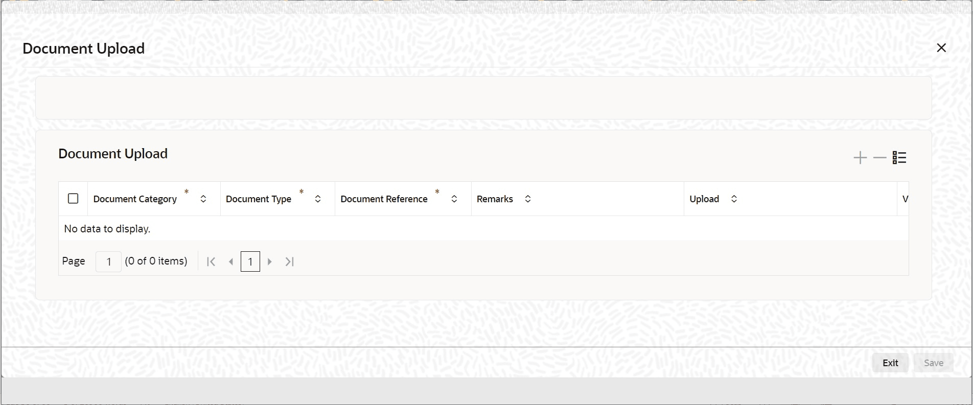Jump to last page of results
This screenshot has height=405, width=973.
(290, 262)
